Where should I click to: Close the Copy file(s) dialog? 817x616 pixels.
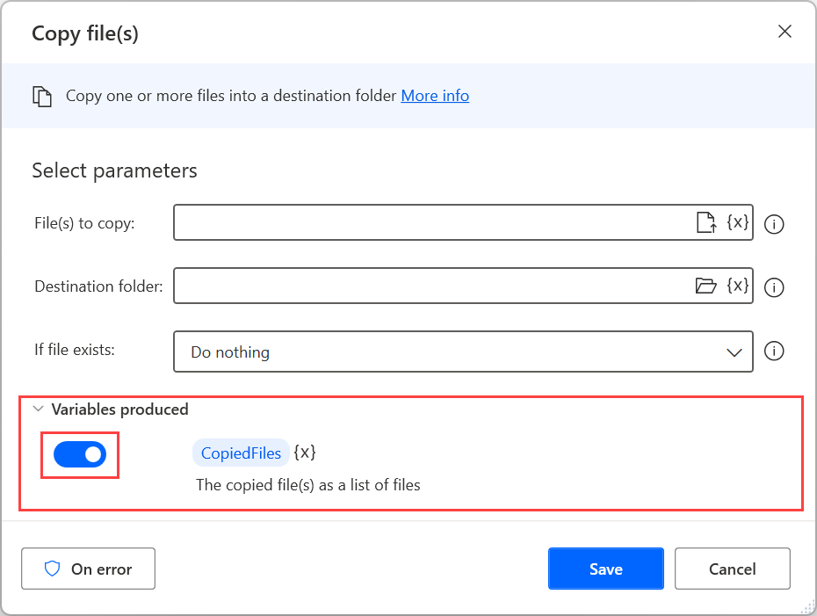tap(784, 32)
